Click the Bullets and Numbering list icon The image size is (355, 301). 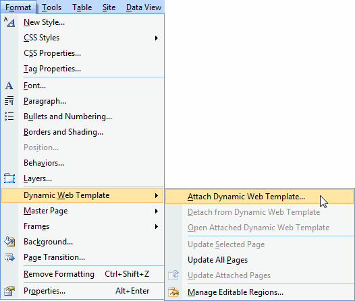click(9, 116)
